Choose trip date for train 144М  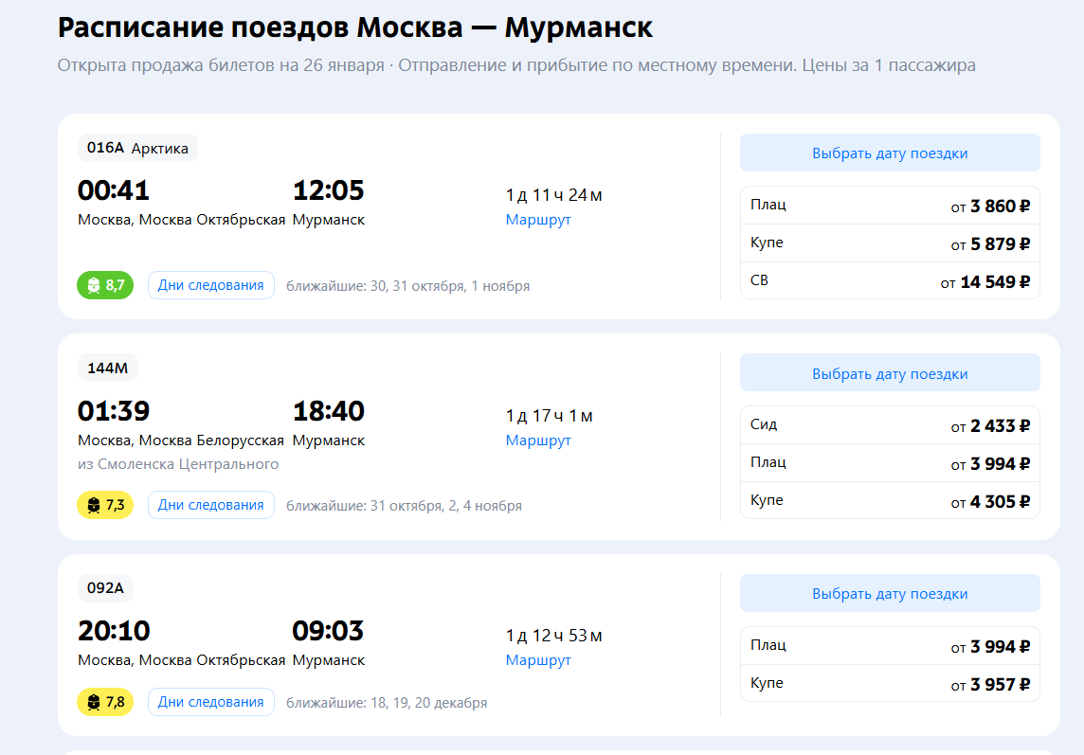pos(890,373)
